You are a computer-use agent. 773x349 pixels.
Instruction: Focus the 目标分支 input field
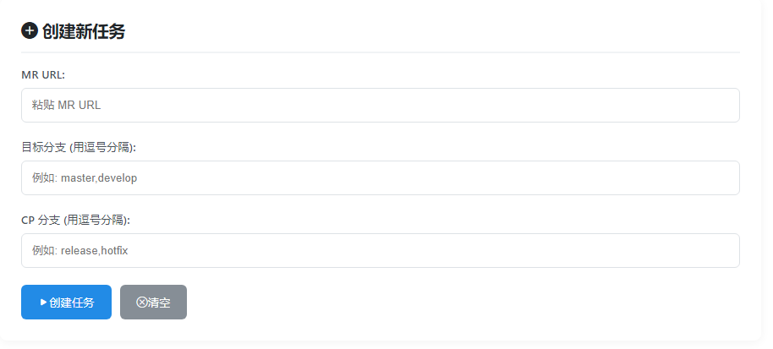(380, 177)
